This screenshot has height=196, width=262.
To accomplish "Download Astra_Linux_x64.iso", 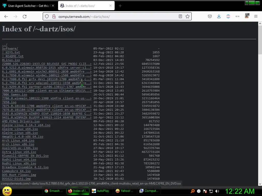I will click(19, 152).
